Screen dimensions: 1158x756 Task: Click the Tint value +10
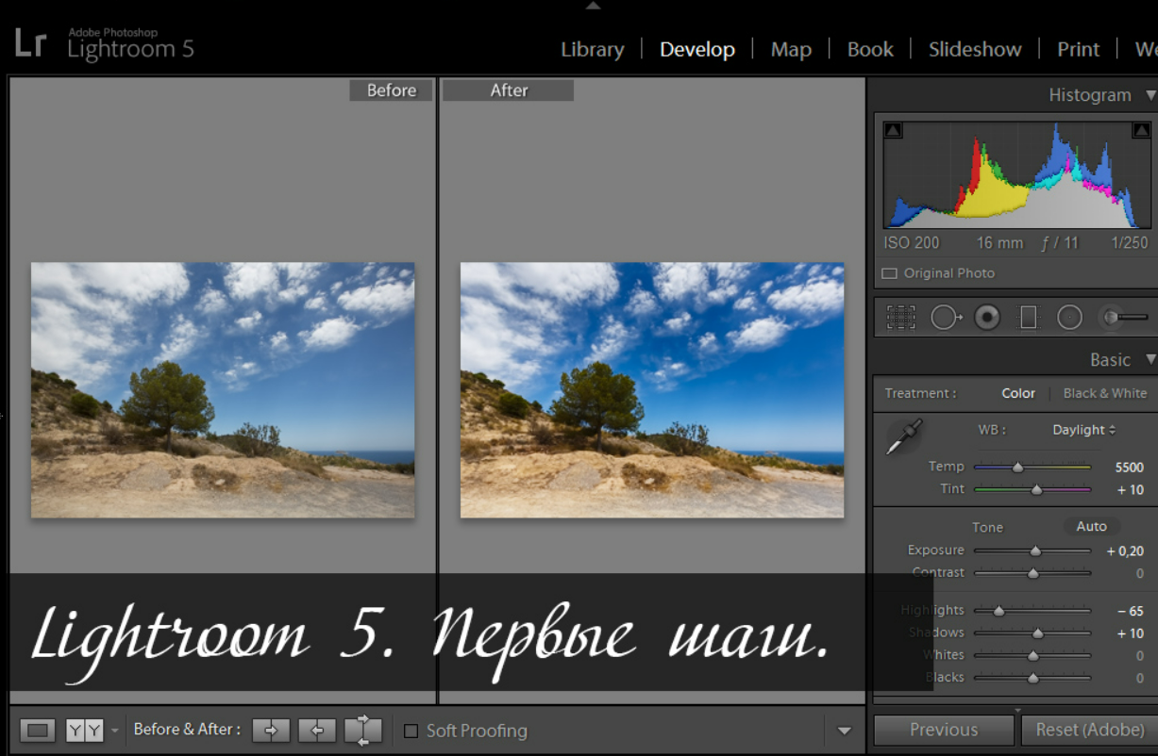coord(1130,490)
